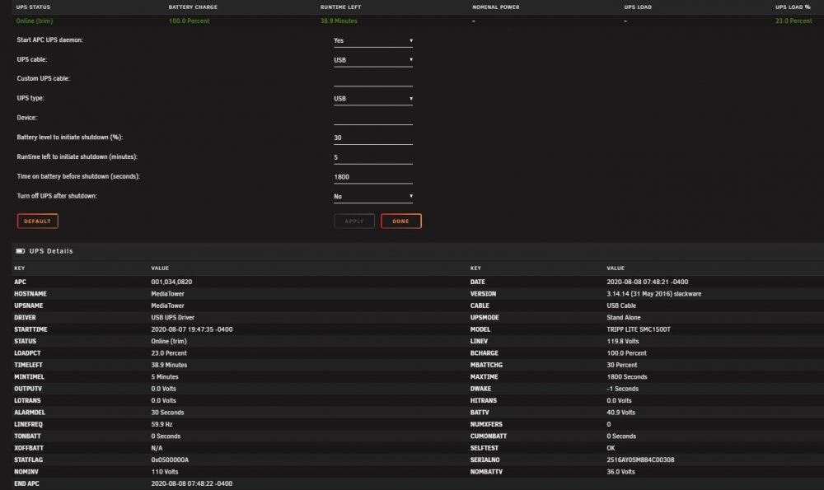
Task: Click the END APC timestamp value
Action: tap(192, 483)
